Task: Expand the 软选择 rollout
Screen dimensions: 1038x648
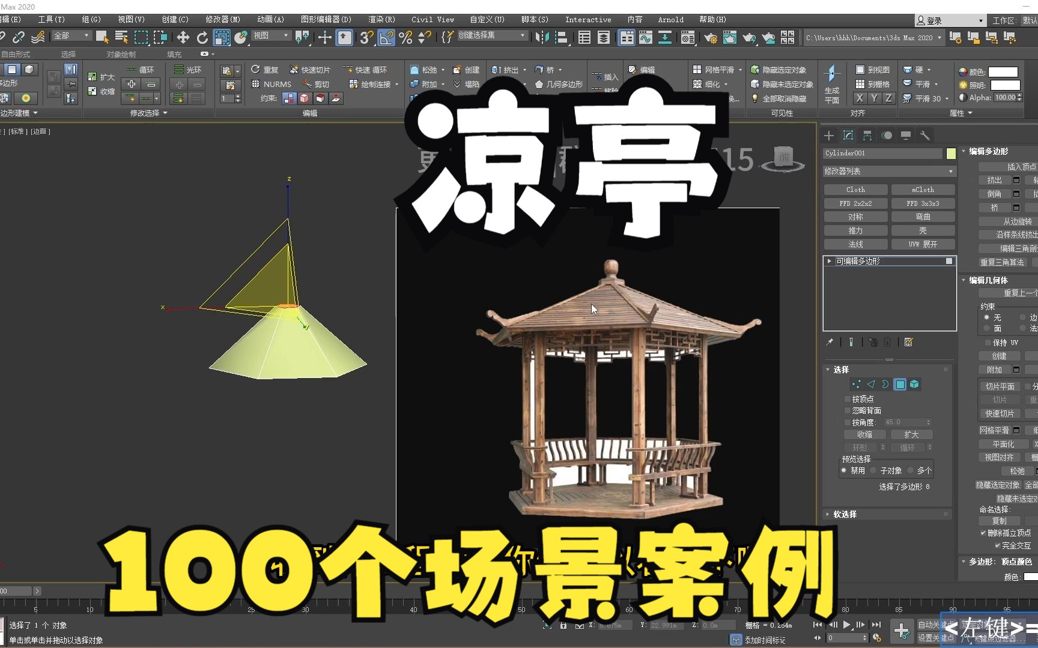Action: pos(887,514)
